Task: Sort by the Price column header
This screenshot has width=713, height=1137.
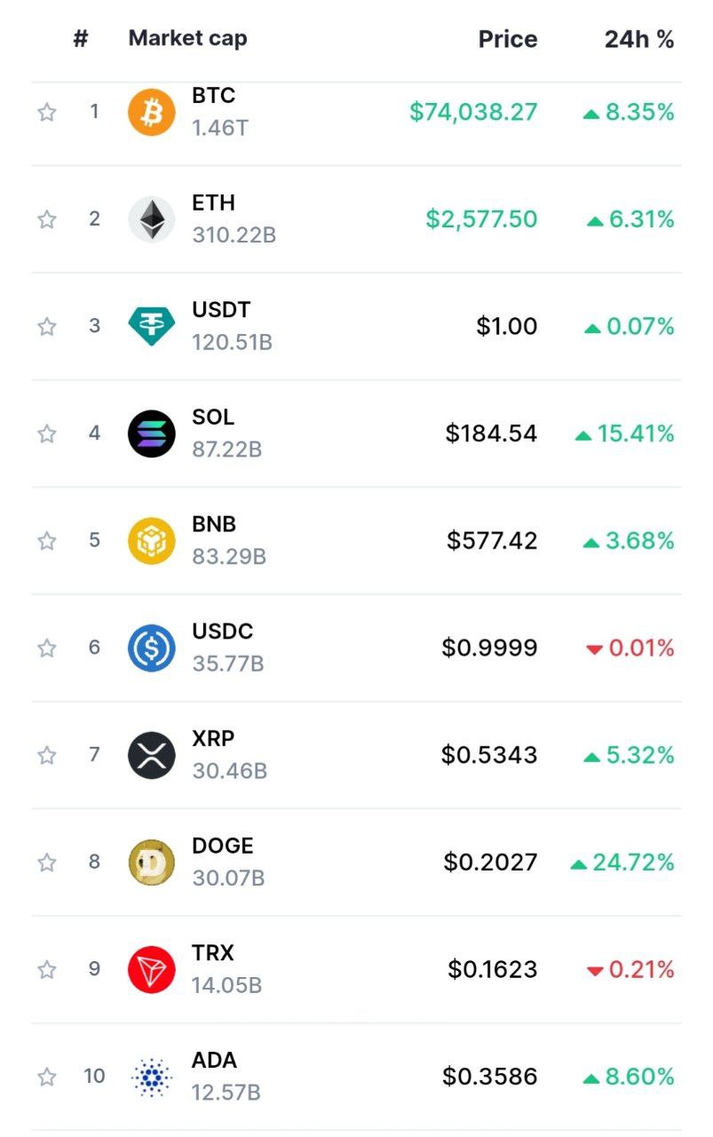Action: click(x=507, y=39)
